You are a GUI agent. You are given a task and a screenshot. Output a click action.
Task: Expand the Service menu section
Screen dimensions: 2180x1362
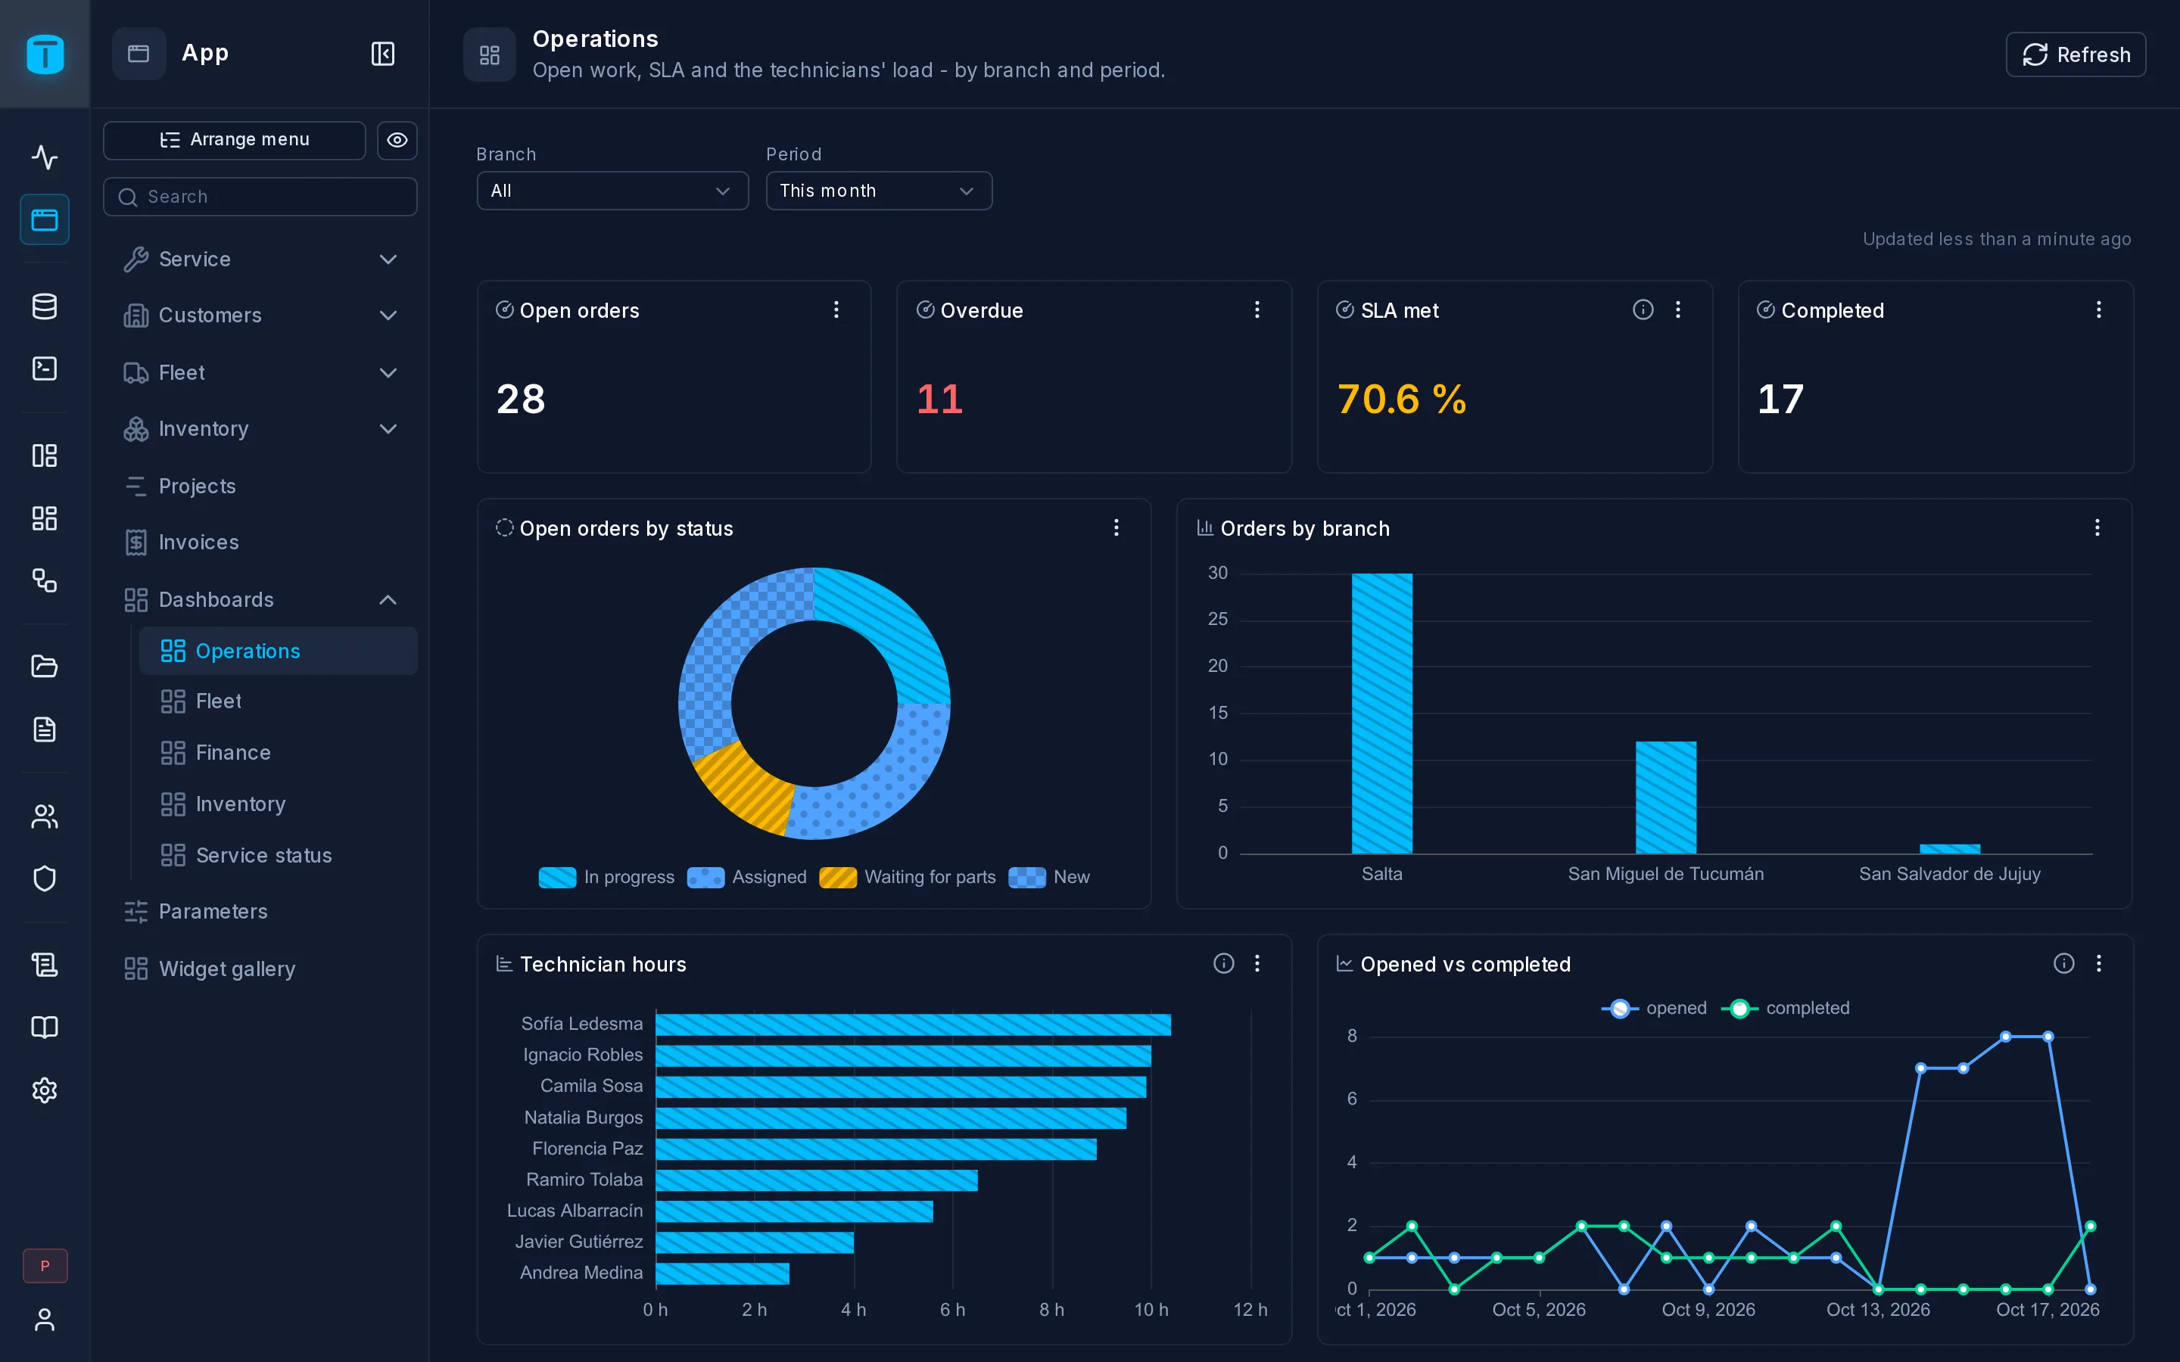coord(261,260)
